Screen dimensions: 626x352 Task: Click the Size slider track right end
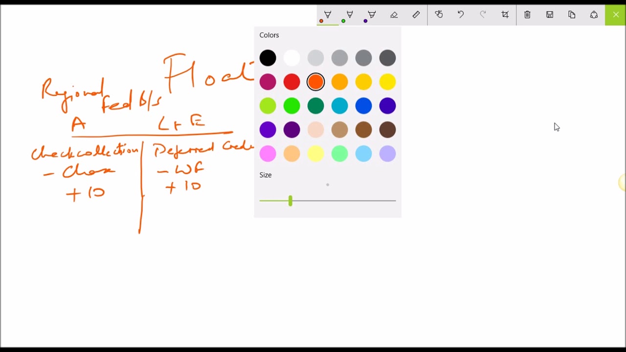tap(395, 201)
